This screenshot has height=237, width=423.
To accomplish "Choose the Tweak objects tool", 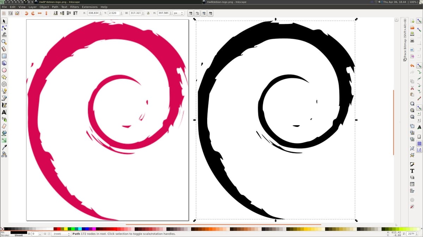I will (x=4, y=35).
